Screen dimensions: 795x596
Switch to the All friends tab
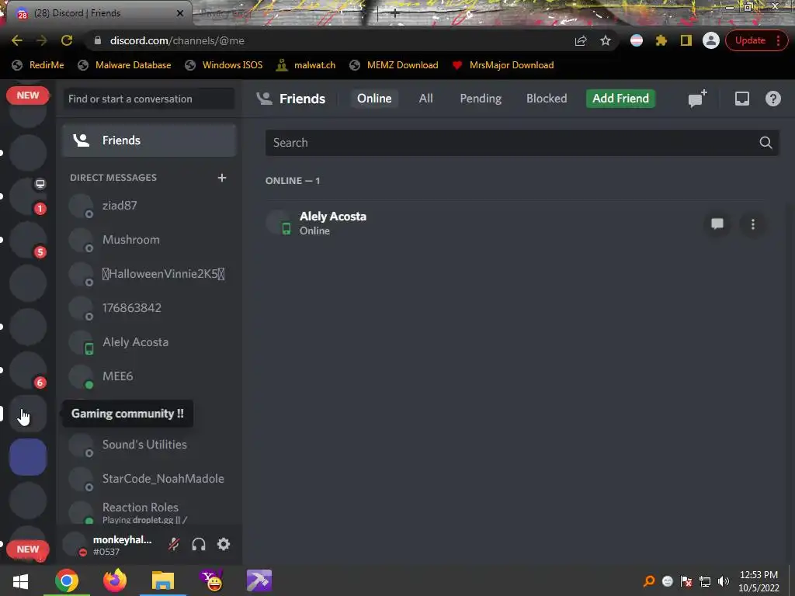[426, 99]
